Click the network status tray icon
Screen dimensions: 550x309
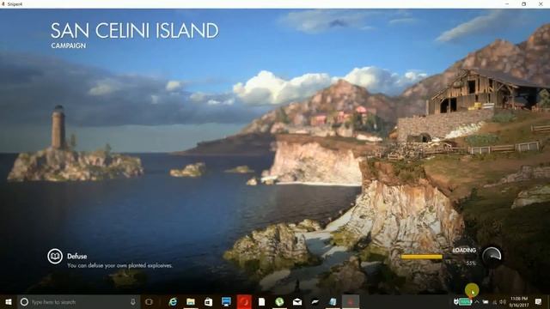pos(495,302)
